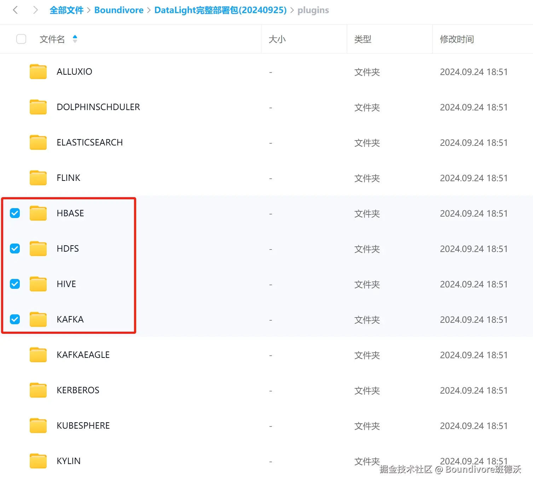Image resolution: width=533 pixels, height=486 pixels.
Task: Uncheck the KAFKA folder checkbox
Action: 15,319
